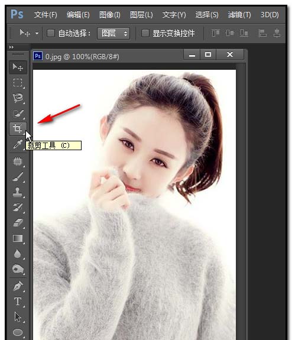
Task: Open the Move tool preset picker arrow
Action: (37, 33)
